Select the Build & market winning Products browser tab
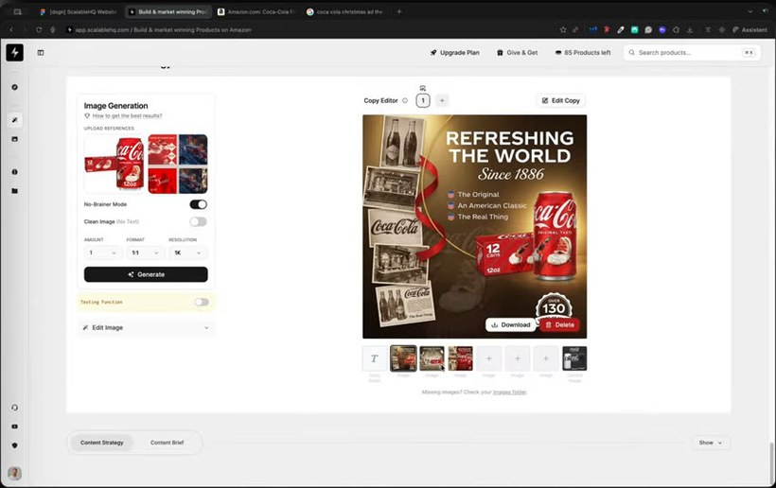 pyautogui.click(x=168, y=11)
